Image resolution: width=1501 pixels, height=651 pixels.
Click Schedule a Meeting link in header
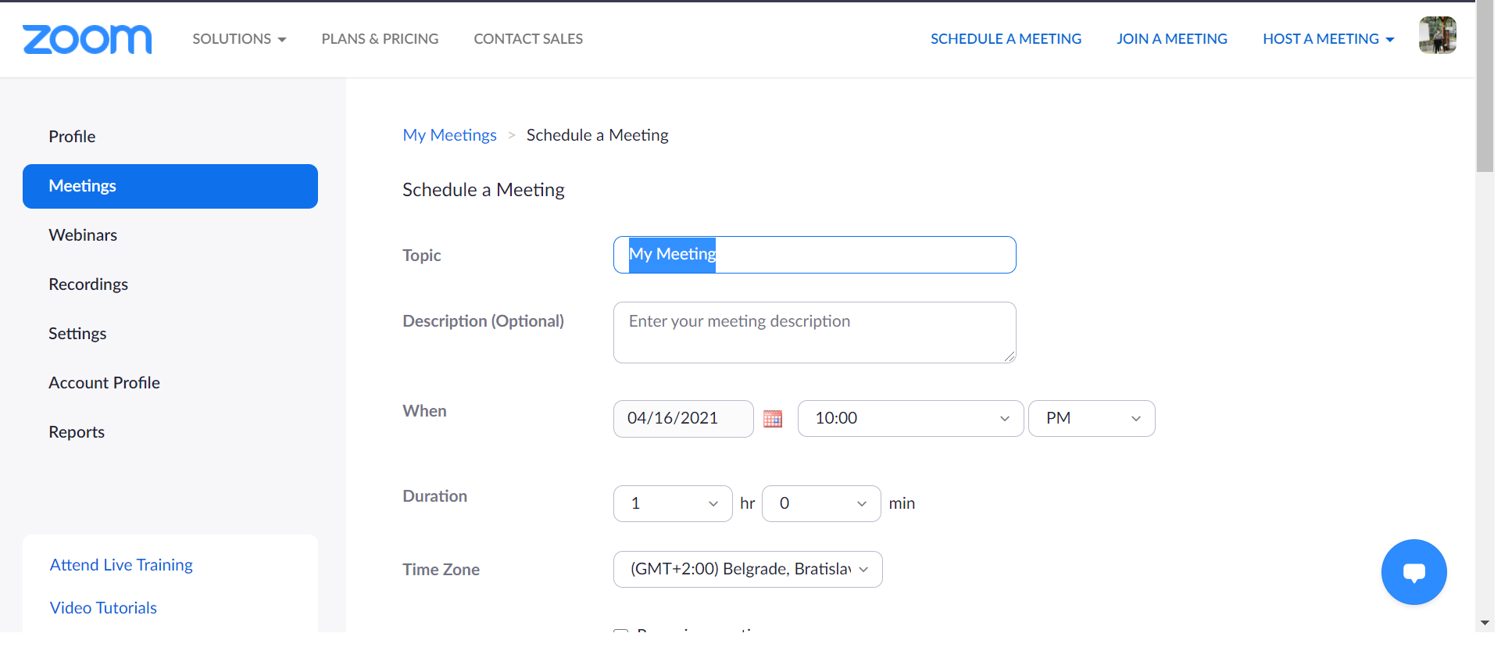click(1006, 39)
